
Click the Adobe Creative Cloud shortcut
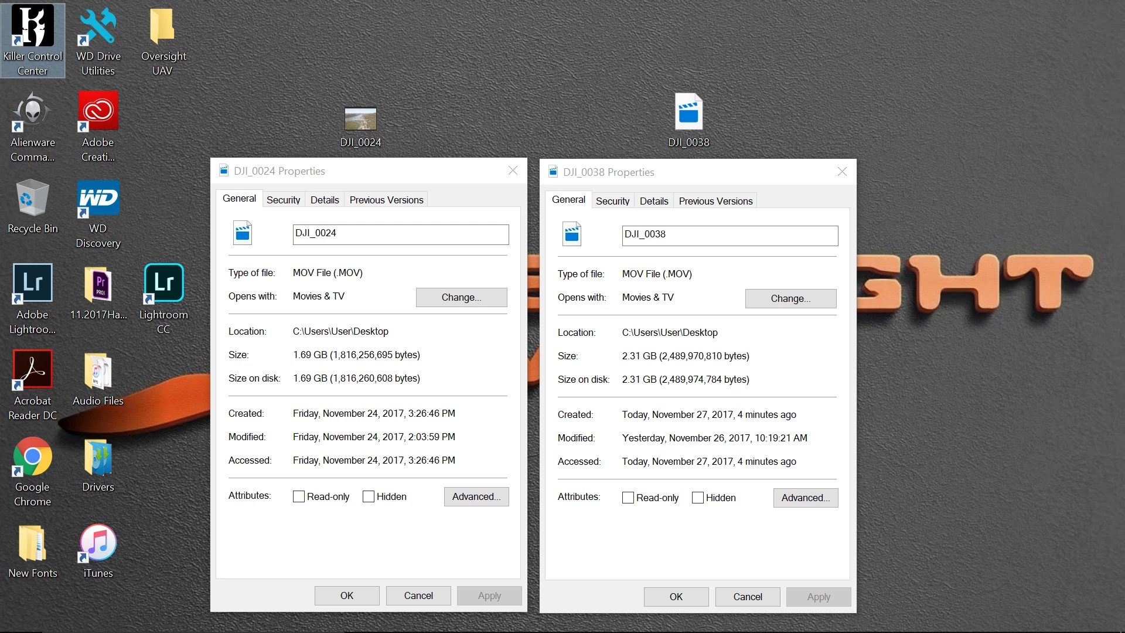point(98,112)
